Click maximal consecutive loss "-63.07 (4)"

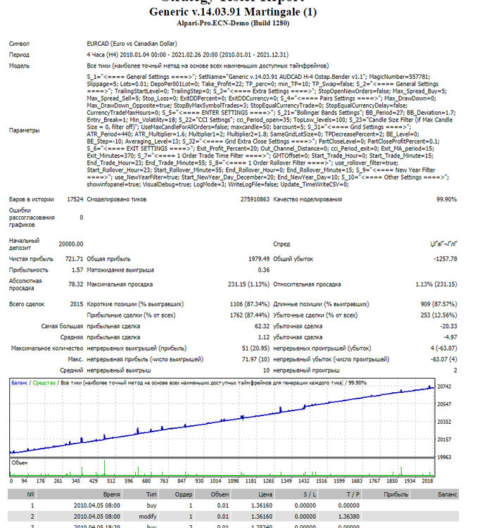[x=443, y=360]
